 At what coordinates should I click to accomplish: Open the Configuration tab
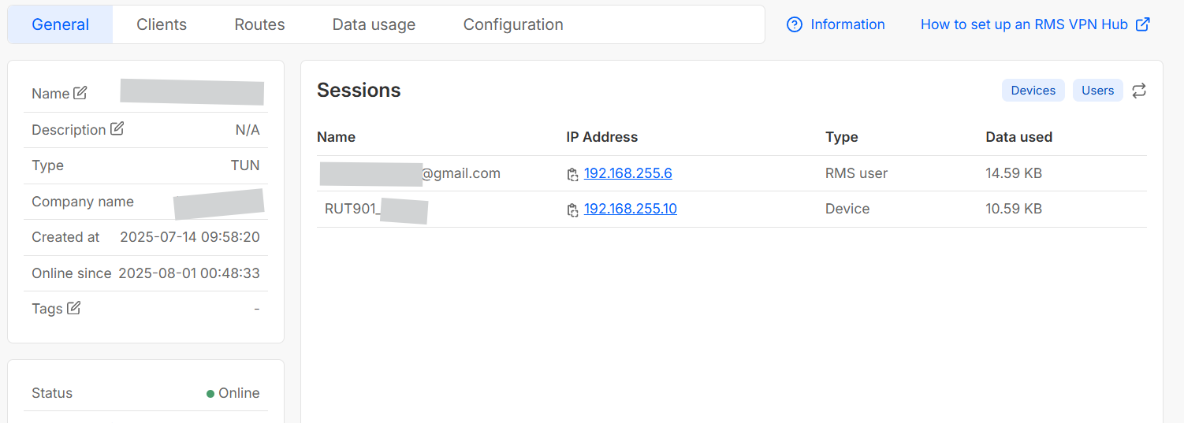tap(513, 24)
